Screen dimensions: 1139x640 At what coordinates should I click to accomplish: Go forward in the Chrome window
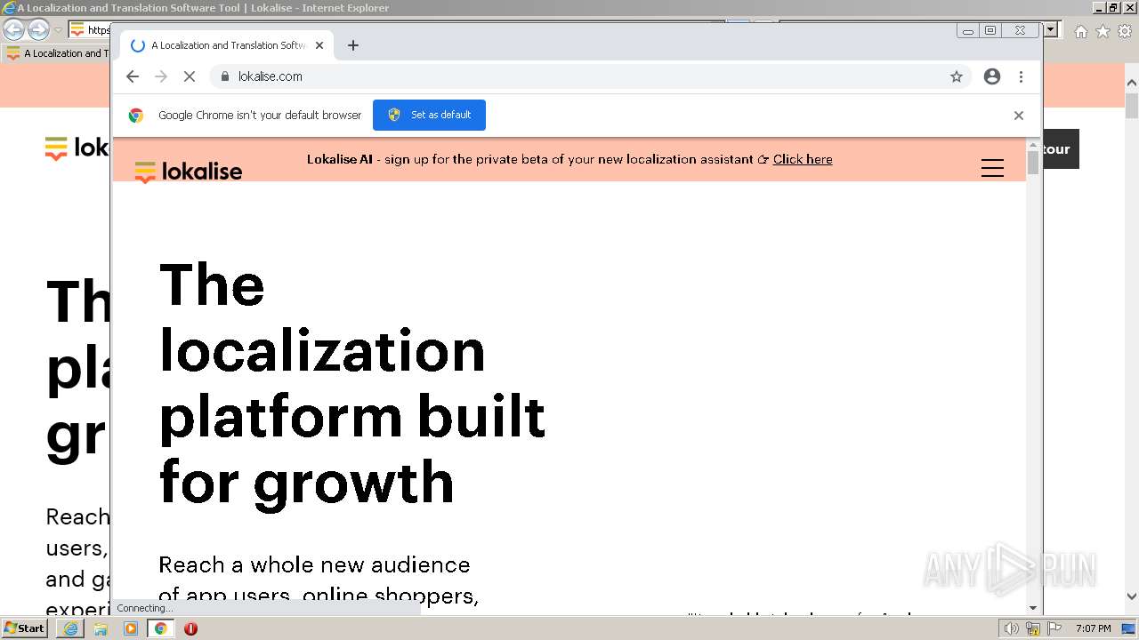(161, 76)
